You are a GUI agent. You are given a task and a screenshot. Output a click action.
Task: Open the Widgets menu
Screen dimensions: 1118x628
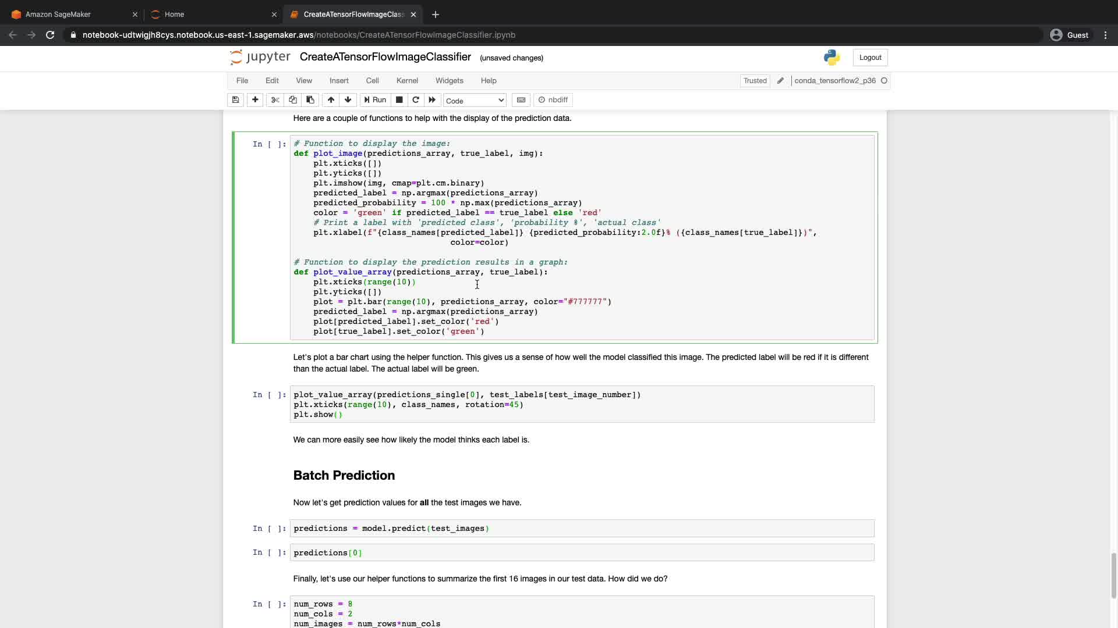pyautogui.click(x=449, y=81)
